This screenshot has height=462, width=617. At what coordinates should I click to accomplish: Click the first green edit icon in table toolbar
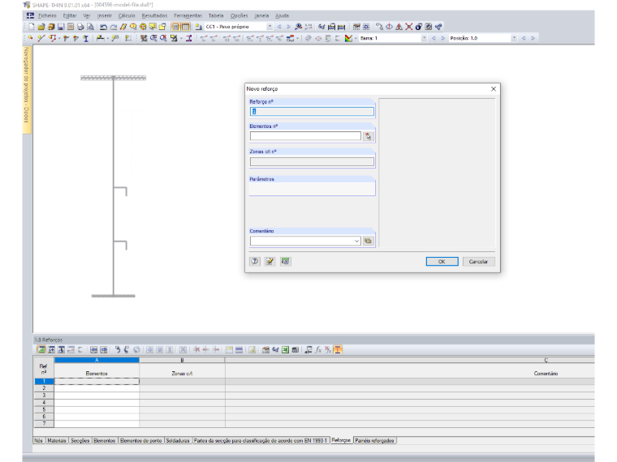(x=41, y=349)
